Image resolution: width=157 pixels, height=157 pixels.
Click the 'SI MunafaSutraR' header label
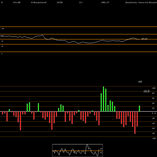pyautogui.click(x=39, y=3)
